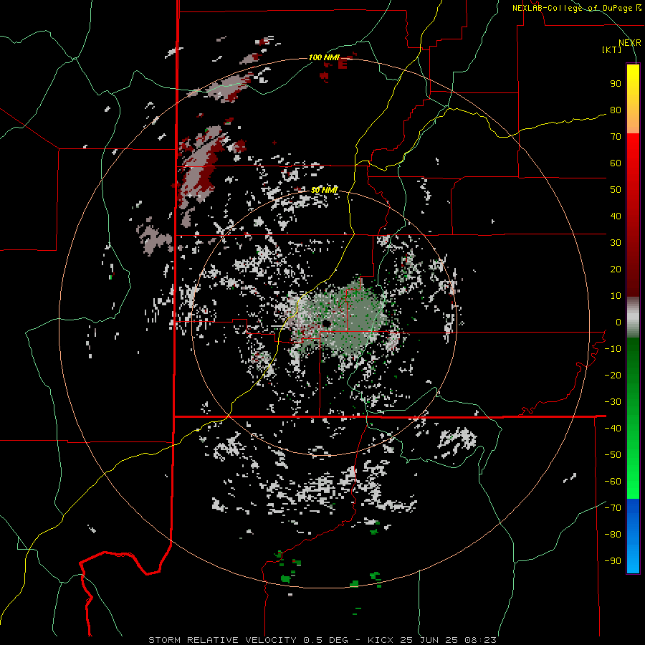Pick the gray zero-velocity color bar segment
645x645 pixels.
(633, 317)
